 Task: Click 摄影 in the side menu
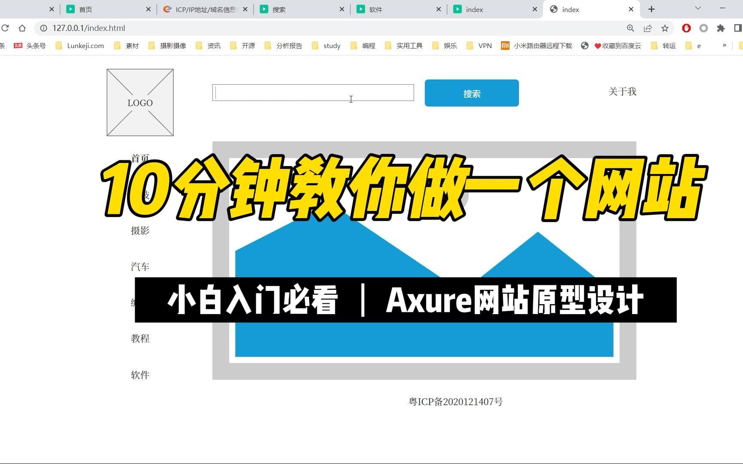(x=140, y=230)
